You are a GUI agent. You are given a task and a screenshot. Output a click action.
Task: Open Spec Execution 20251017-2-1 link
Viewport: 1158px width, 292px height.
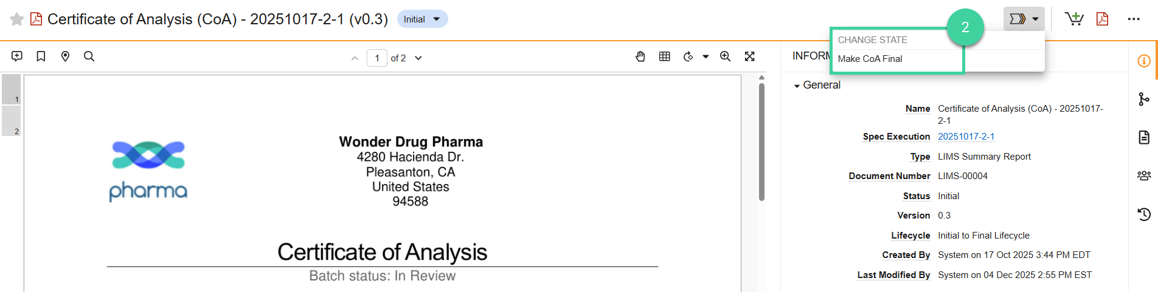(966, 137)
